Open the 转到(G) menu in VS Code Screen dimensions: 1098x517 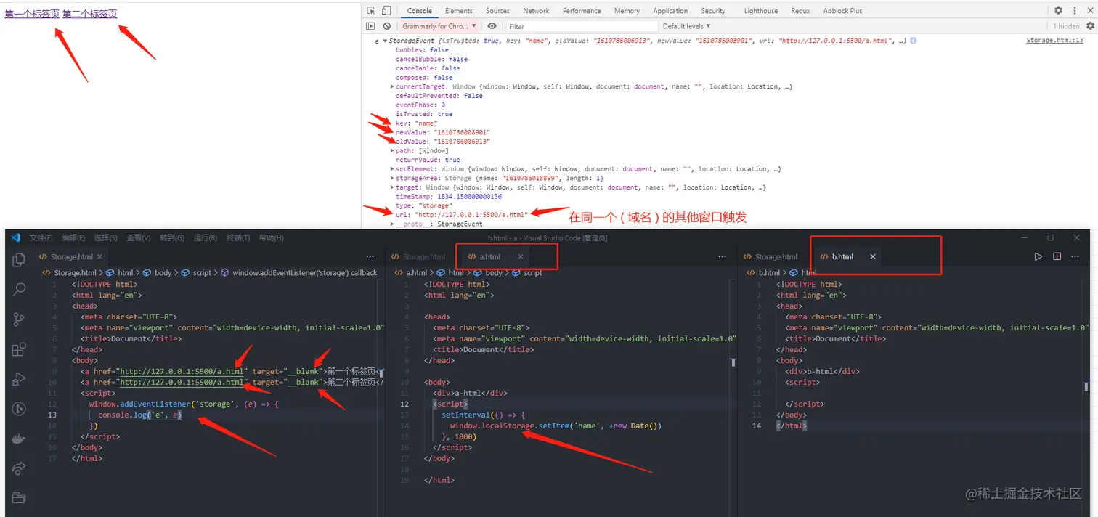click(172, 237)
